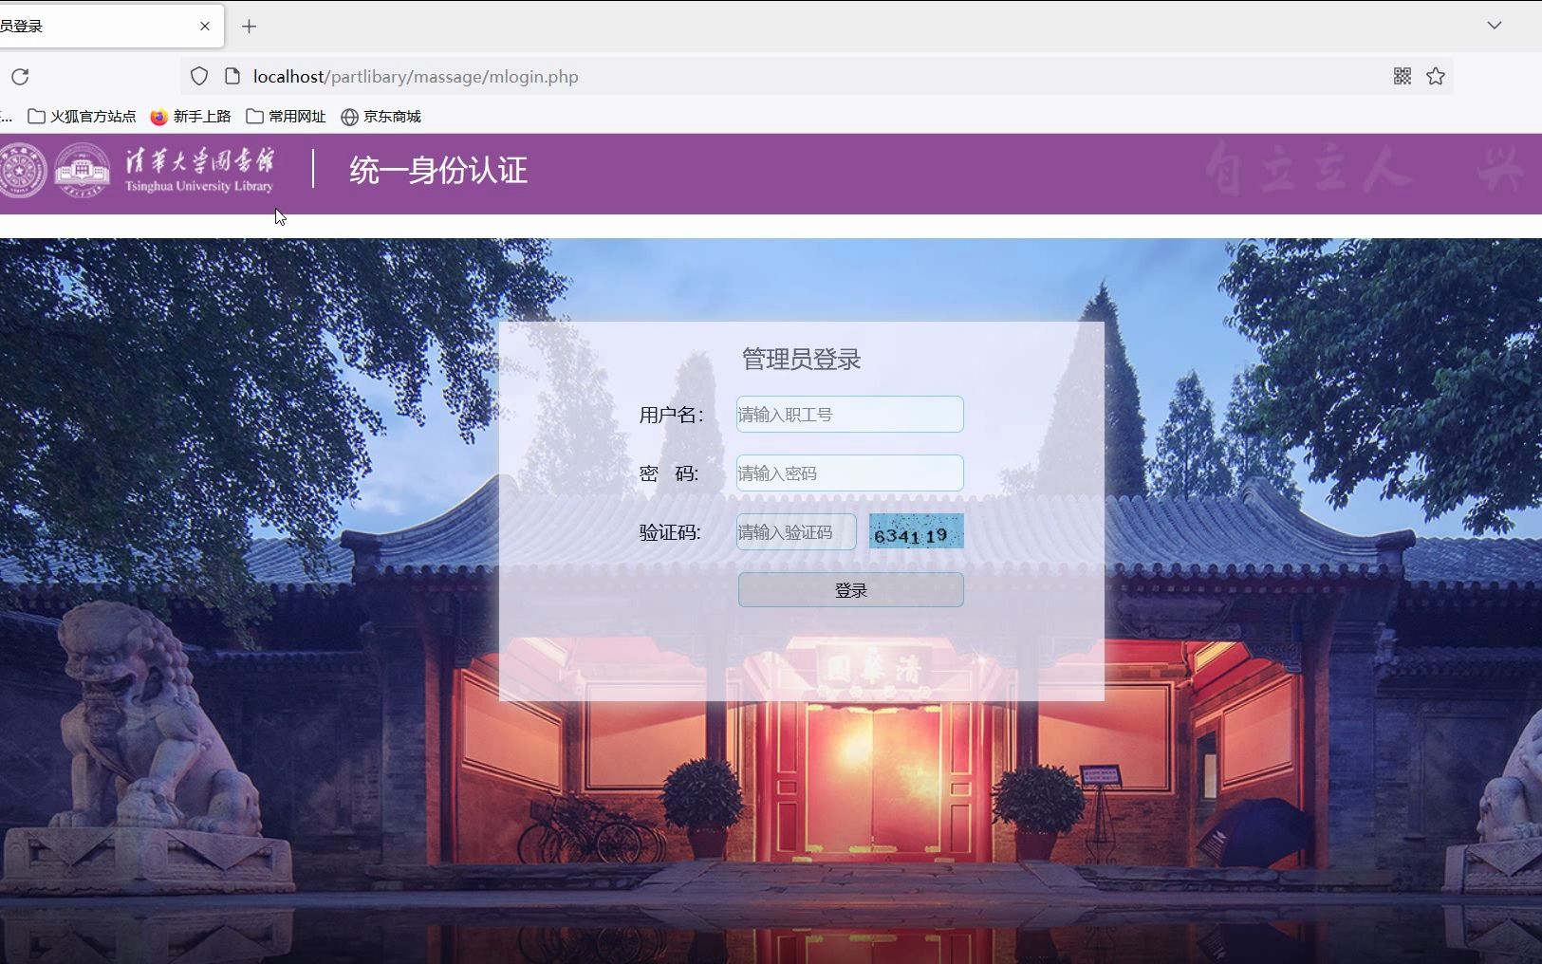This screenshot has width=1542, height=964.
Task: Open a new tab with plus button
Action: click(x=250, y=27)
